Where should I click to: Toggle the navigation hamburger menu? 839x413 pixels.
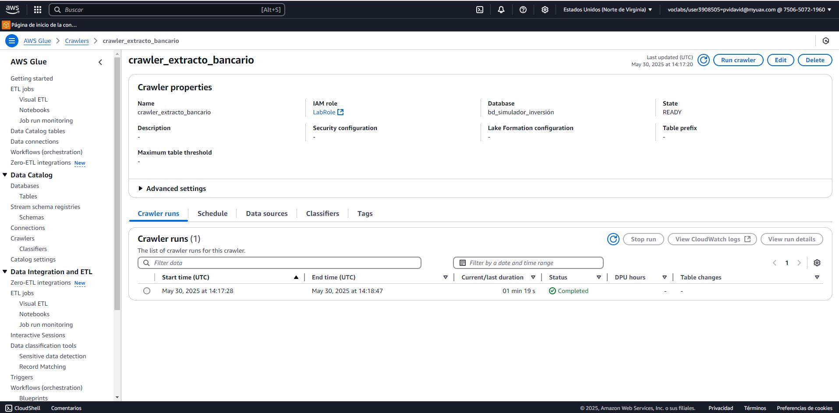(12, 41)
